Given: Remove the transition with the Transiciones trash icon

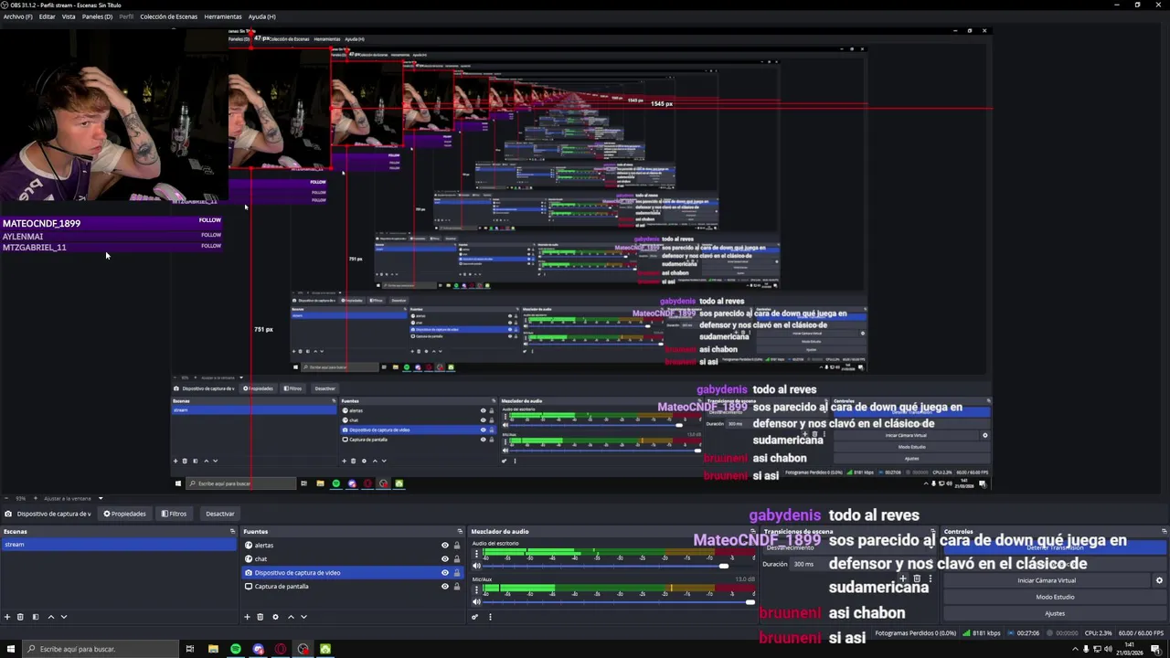Looking at the screenshot, I should pos(917,578).
